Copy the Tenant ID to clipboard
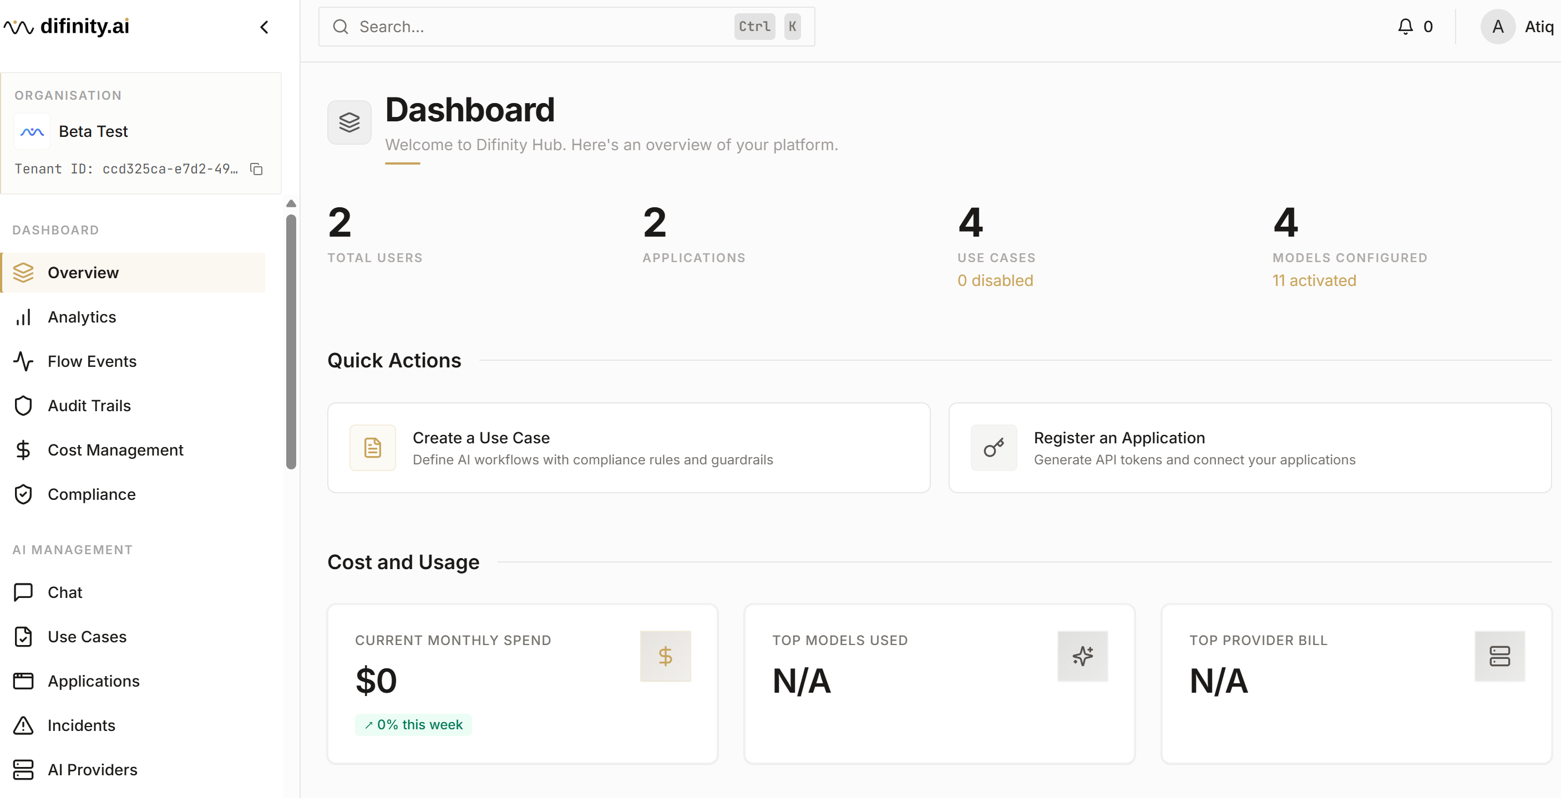Screen dimensions: 1561x798 tap(256, 169)
